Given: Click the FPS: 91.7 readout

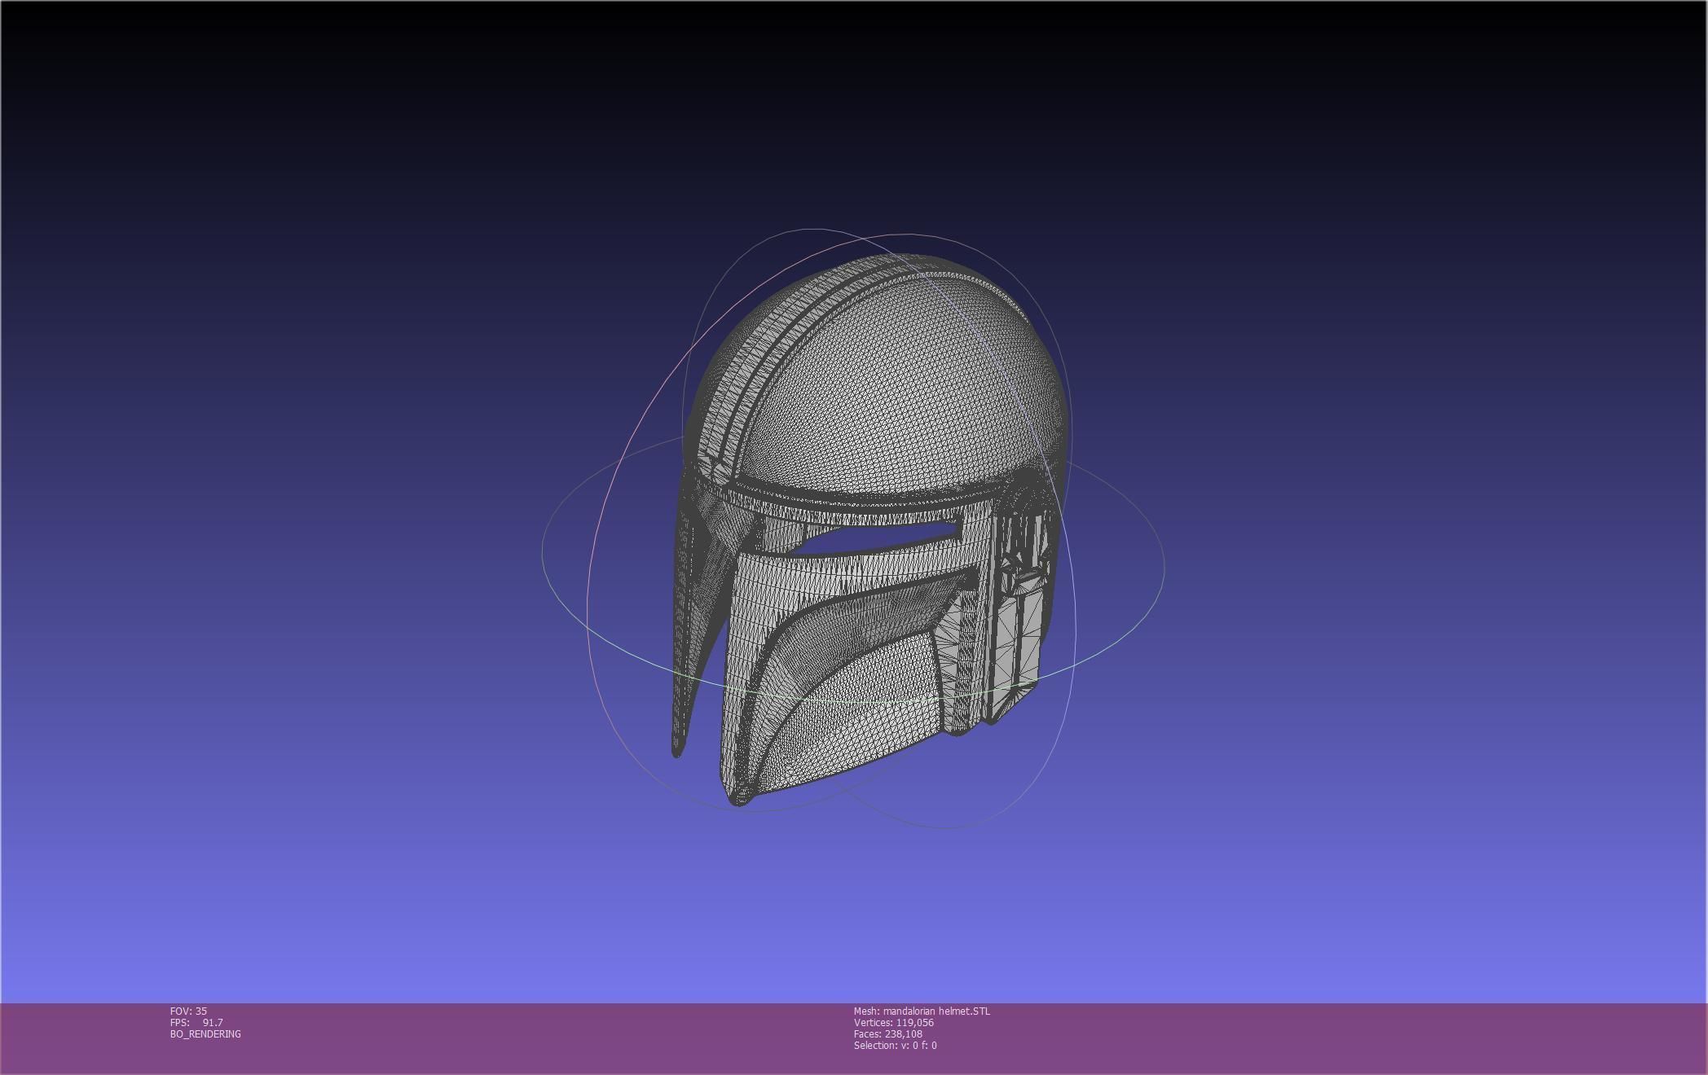Looking at the screenshot, I should click(x=196, y=1022).
